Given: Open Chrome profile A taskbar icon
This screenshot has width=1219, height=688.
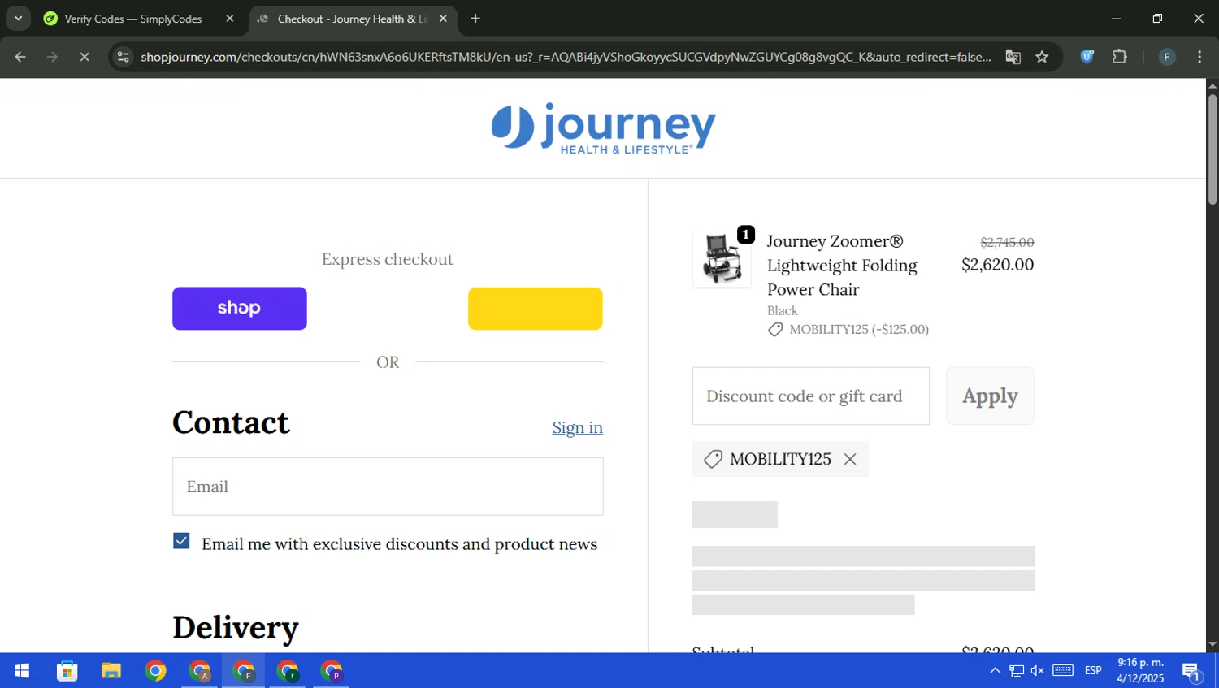Looking at the screenshot, I should pyautogui.click(x=199, y=671).
